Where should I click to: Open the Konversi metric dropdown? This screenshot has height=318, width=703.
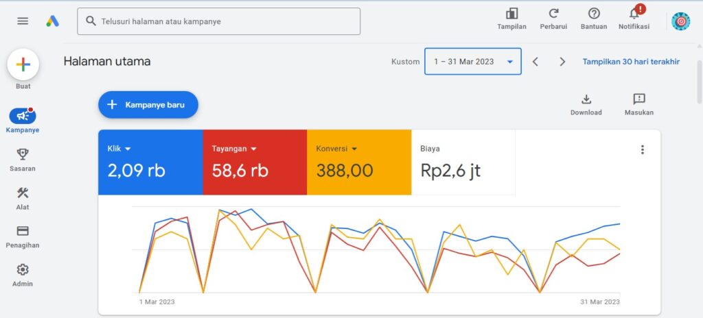[354, 149]
